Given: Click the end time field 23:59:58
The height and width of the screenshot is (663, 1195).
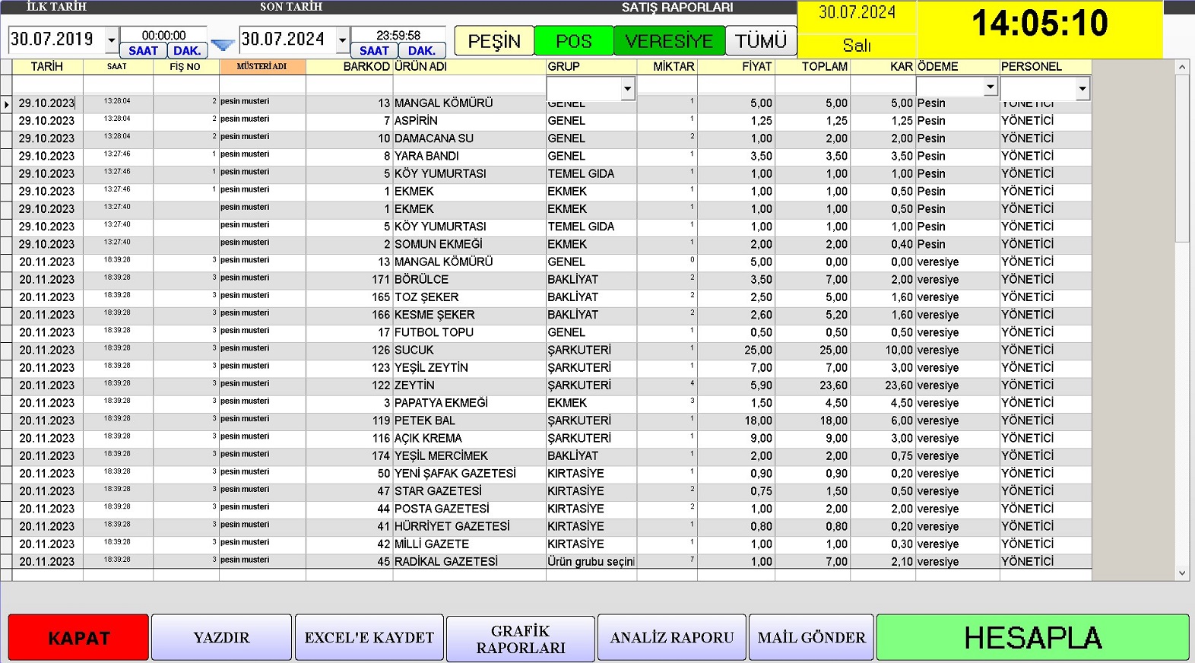Looking at the screenshot, I should pyautogui.click(x=398, y=35).
